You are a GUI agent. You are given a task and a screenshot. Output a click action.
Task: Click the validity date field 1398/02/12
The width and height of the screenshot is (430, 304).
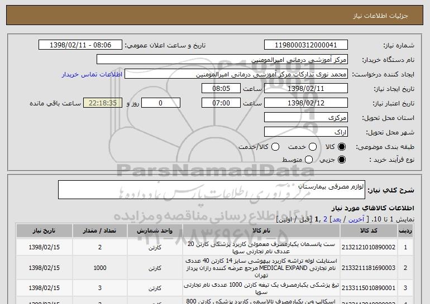(306, 103)
